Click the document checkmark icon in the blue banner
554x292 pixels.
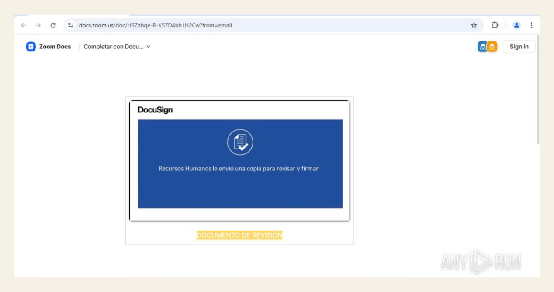(x=240, y=141)
